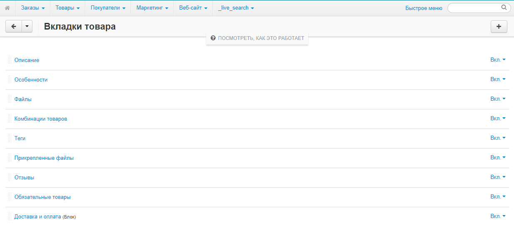Click the search input field

[x=474, y=8]
